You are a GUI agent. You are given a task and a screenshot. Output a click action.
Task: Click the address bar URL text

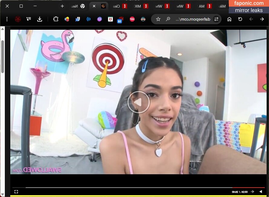pos(191,19)
